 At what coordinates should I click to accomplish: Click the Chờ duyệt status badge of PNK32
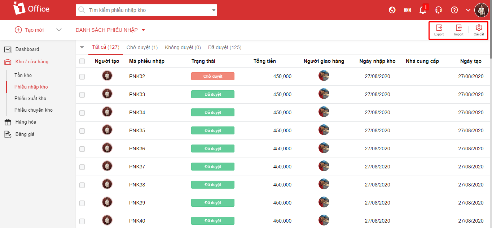tap(212, 76)
